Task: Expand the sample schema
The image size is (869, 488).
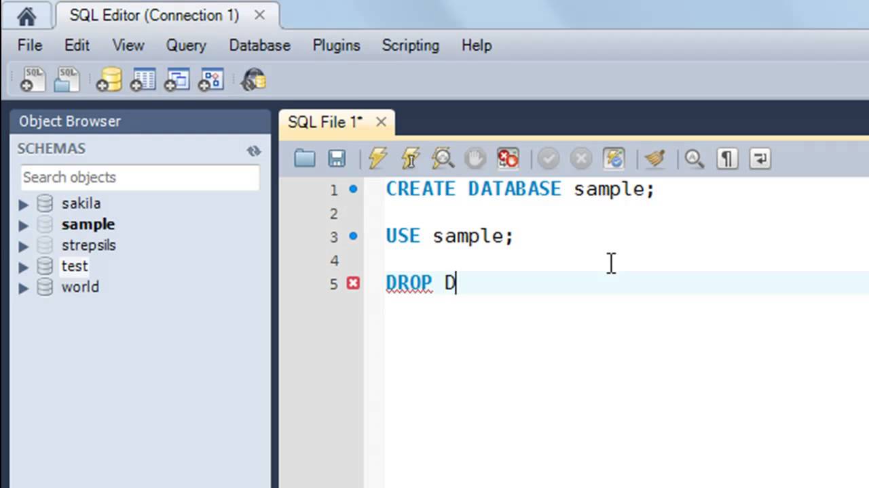Action: (24, 225)
